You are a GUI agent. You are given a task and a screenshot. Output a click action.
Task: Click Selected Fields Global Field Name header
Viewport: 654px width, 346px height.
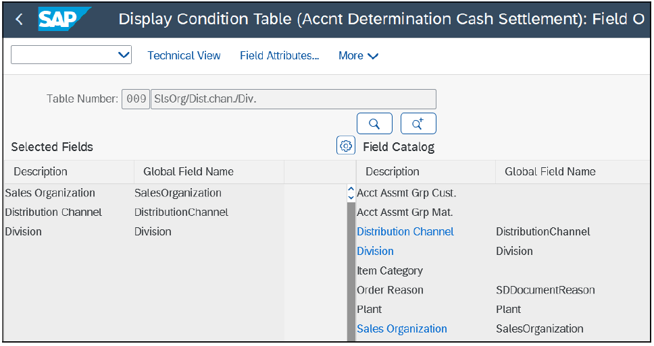209,171
